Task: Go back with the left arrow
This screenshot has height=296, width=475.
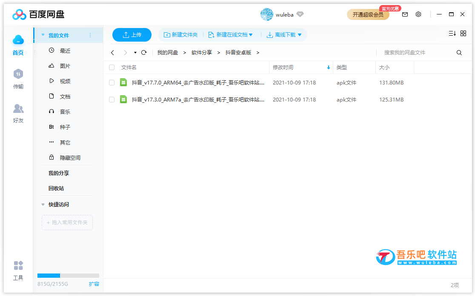Action: [x=112, y=53]
